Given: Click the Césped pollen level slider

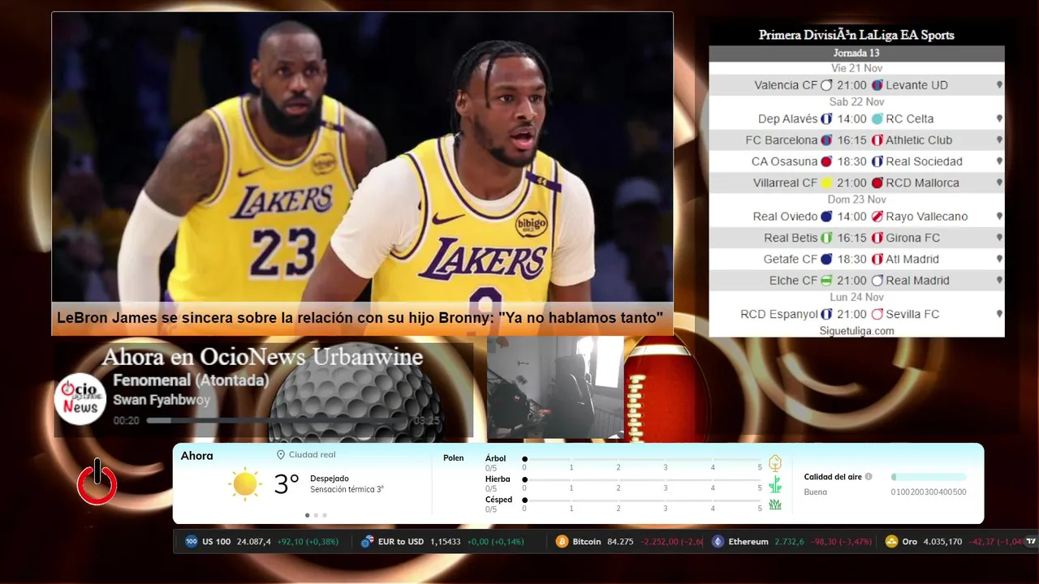Looking at the screenshot, I should pyautogui.click(x=642, y=500).
